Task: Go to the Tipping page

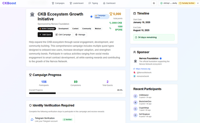Action: (93, 3)
